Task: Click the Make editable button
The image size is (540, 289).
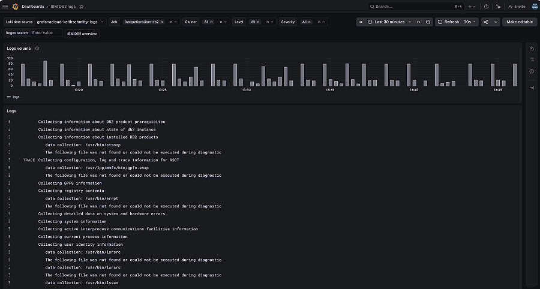Action: tap(520, 22)
